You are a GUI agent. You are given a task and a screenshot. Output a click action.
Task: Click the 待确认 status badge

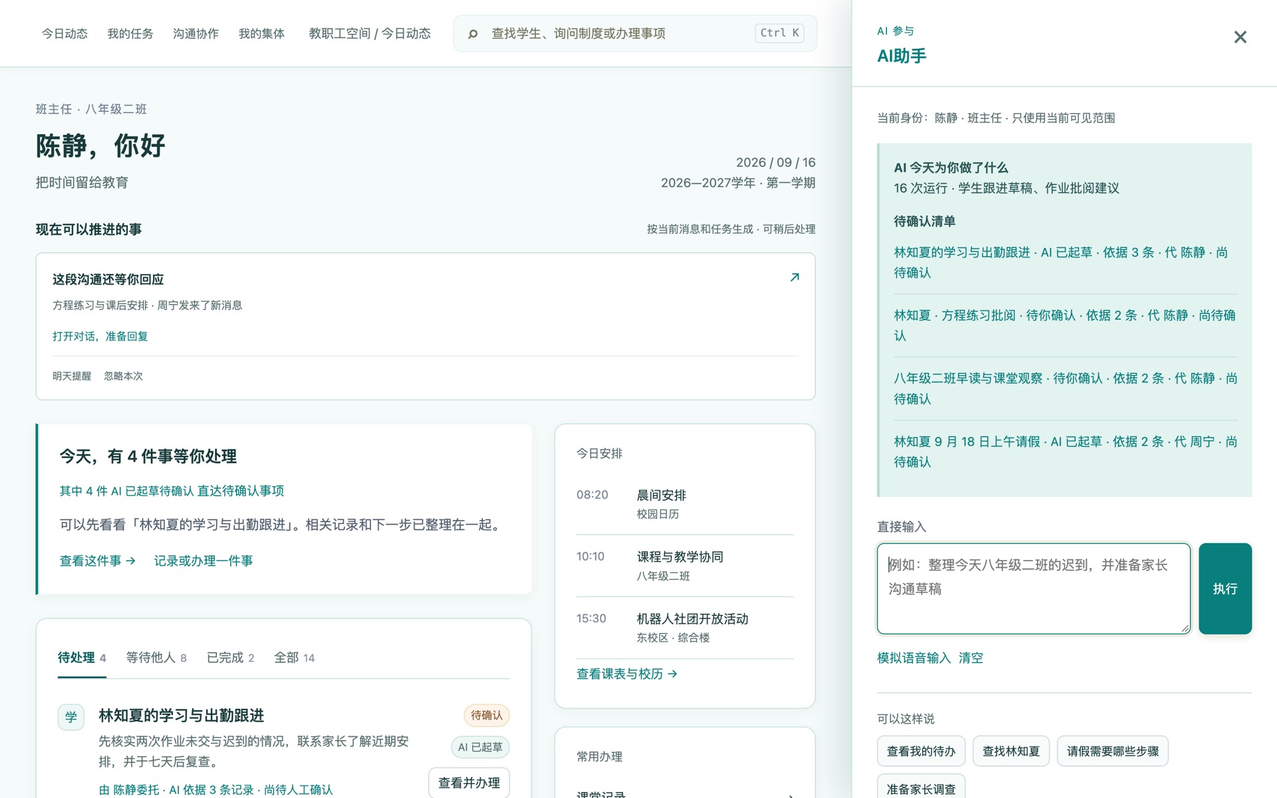[487, 716]
